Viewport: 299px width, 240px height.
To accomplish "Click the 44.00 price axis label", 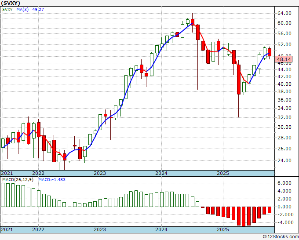I will (284, 69).
